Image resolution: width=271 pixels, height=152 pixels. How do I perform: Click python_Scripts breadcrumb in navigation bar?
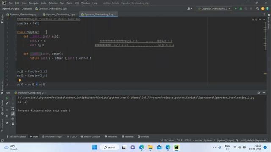coord(10,8)
